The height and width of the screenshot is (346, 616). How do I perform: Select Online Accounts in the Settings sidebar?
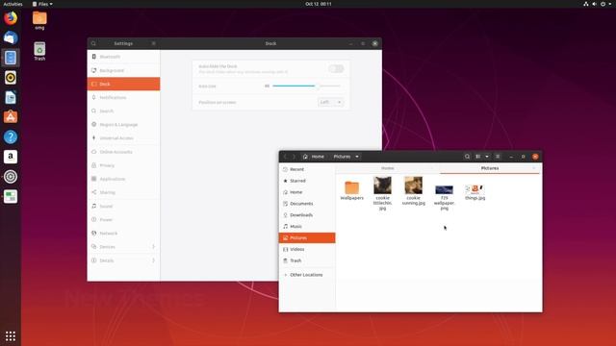[123, 152]
